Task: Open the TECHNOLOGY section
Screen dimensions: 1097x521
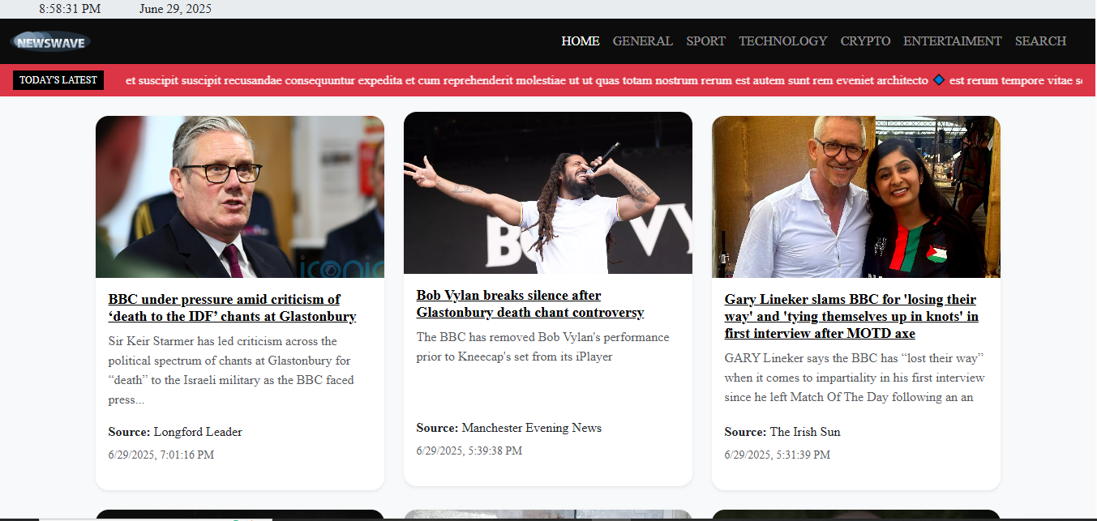Action: (783, 41)
